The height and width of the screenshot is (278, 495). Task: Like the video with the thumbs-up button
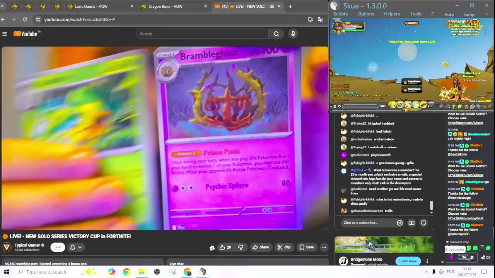point(225,247)
